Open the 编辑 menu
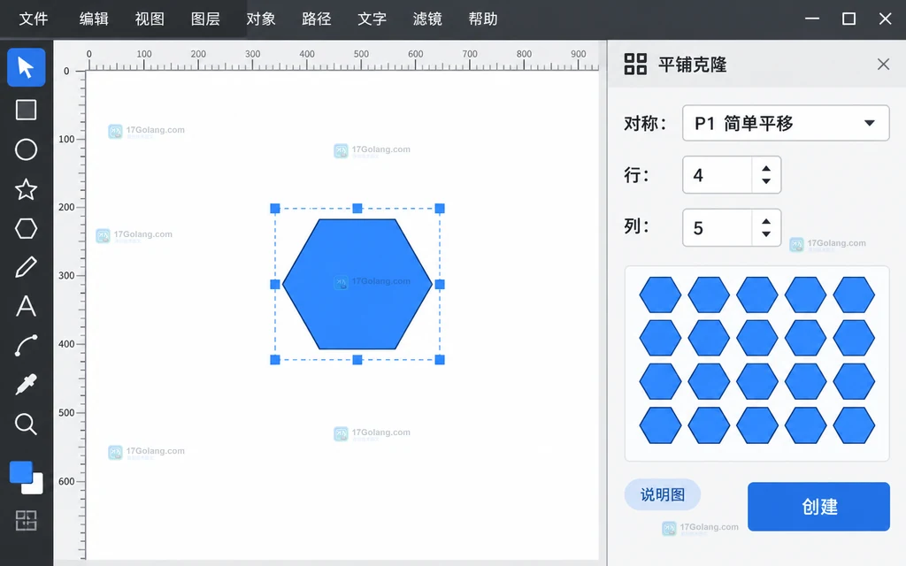Viewport: 906px width, 566px height. pyautogui.click(x=94, y=19)
